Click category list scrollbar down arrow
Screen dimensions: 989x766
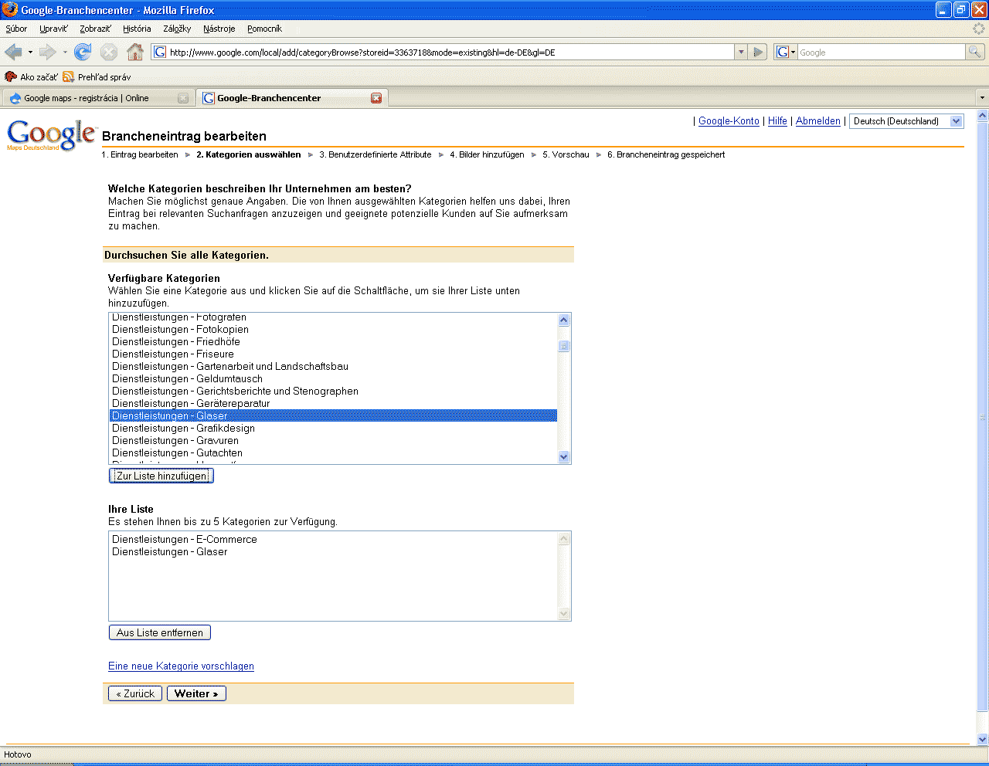click(x=563, y=456)
